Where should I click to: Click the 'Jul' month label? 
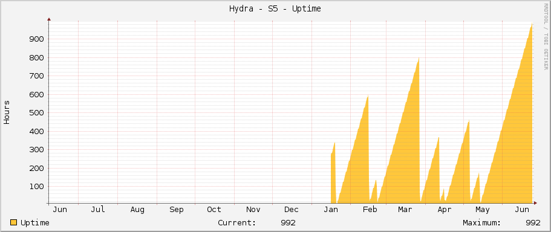(98, 210)
